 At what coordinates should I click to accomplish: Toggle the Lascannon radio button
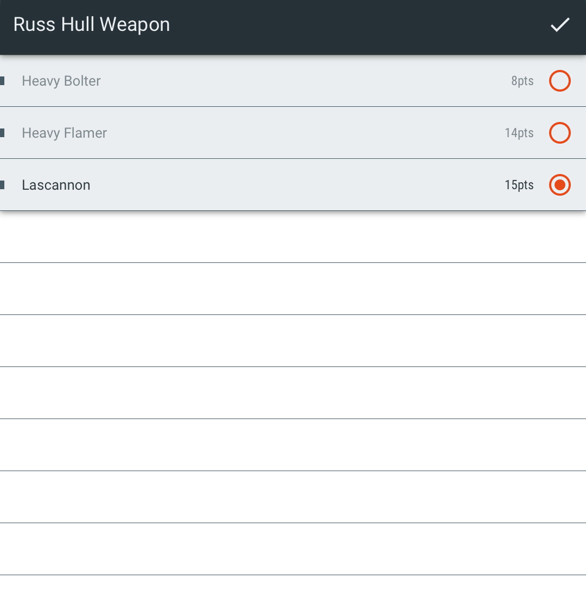[x=560, y=185]
